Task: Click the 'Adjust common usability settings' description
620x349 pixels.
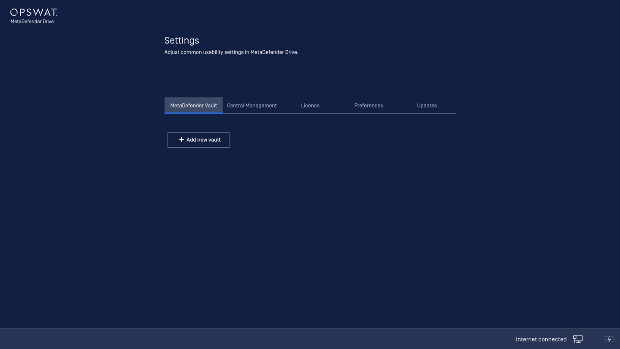Action: click(x=231, y=52)
